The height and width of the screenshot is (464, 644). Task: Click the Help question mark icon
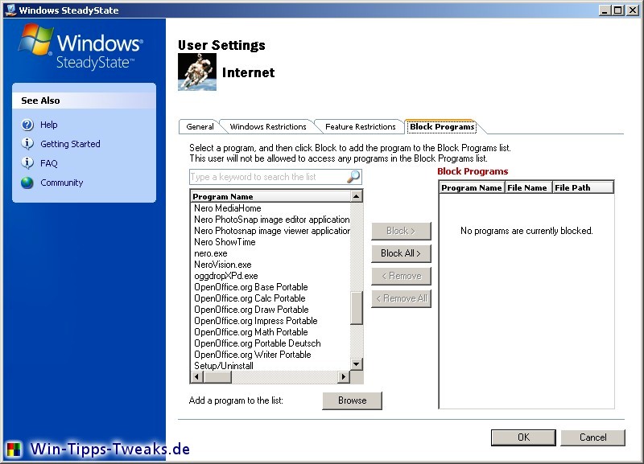click(27, 125)
